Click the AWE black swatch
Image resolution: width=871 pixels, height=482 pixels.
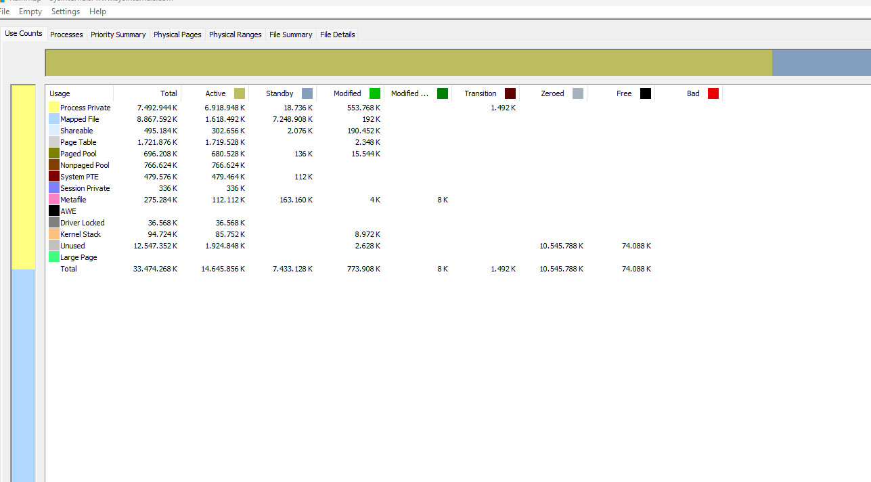tap(54, 211)
